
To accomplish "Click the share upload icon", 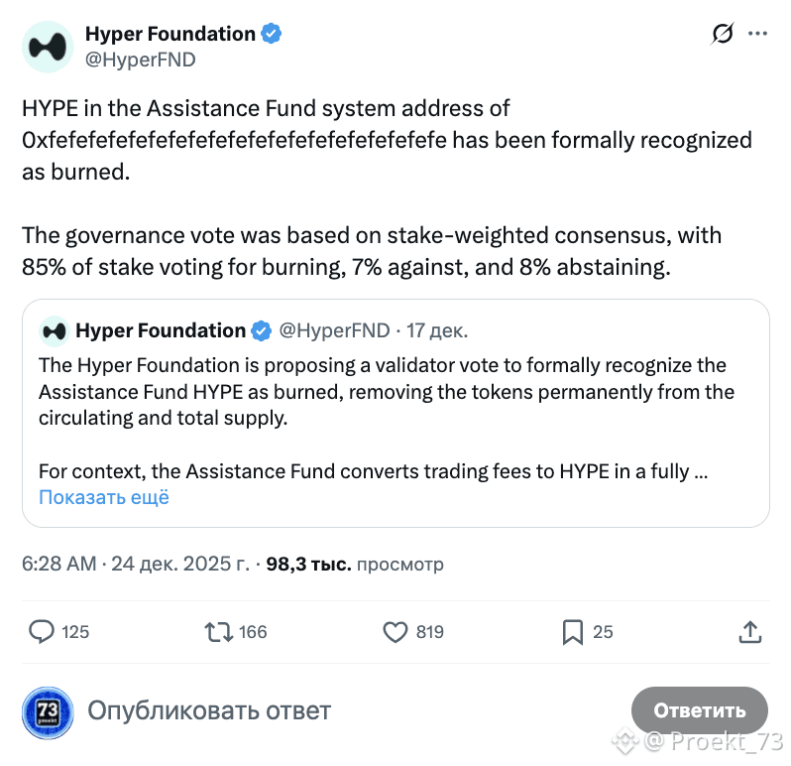I will click(749, 631).
